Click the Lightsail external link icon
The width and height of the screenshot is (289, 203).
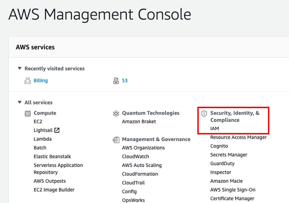pyautogui.click(x=57, y=130)
